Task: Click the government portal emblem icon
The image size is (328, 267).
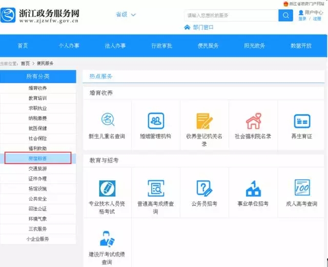Action: (x=286, y=4)
